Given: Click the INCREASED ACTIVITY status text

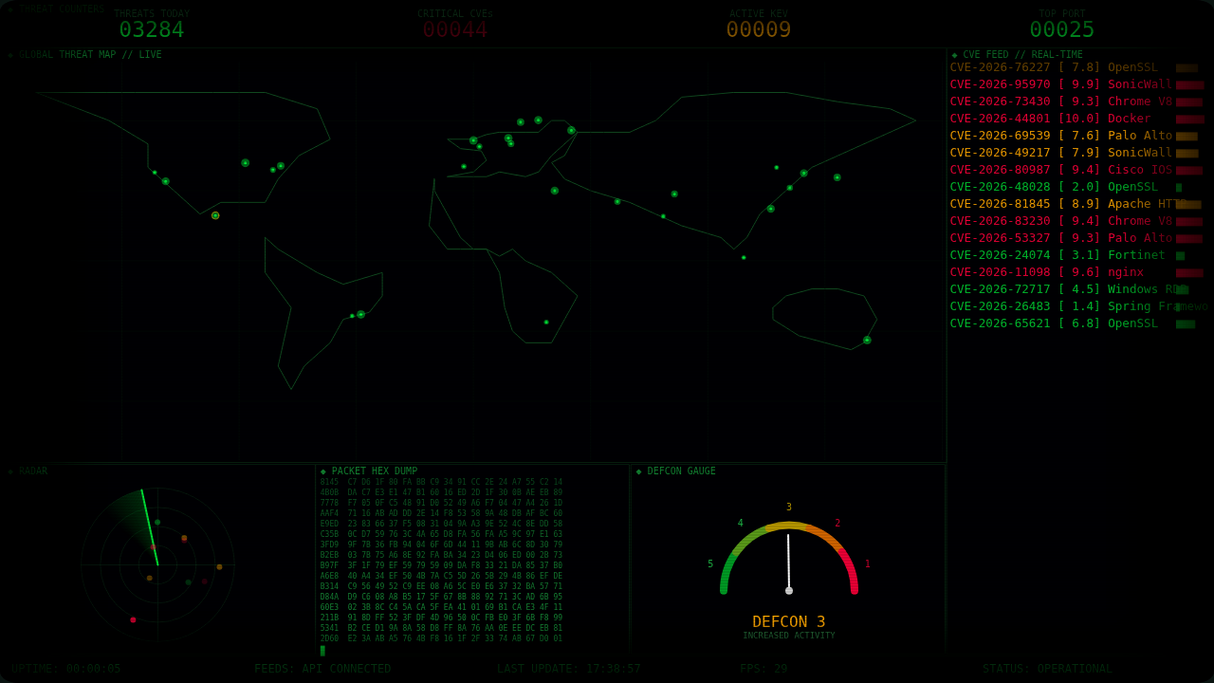Looking at the screenshot, I should click(x=789, y=636).
